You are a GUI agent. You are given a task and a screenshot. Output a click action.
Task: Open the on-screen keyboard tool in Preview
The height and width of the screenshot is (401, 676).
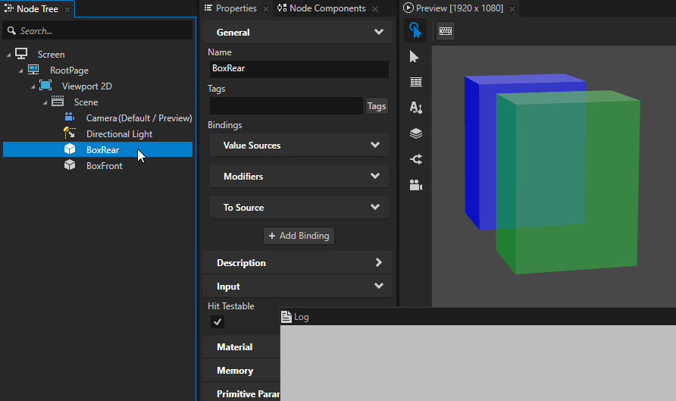click(x=446, y=31)
